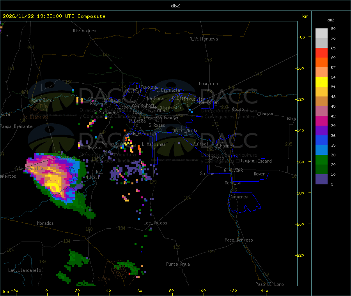The height and width of the screenshot is (296, 351).
Task: Click the 'Bowen' map label
Action: point(260,174)
